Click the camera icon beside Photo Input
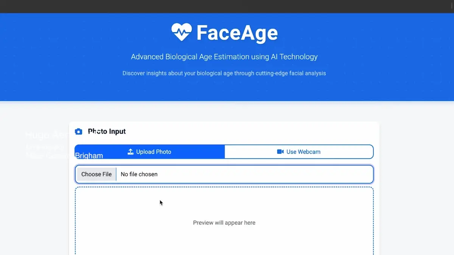This screenshot has height=255, width=454. tap(78, 131)
